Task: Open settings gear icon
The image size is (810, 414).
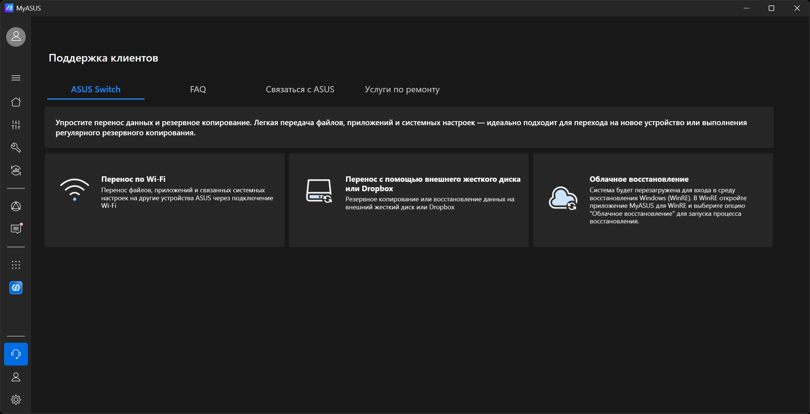Action: point(16,400)
